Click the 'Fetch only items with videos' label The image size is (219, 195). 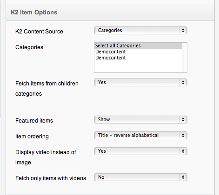click(51, 178)
